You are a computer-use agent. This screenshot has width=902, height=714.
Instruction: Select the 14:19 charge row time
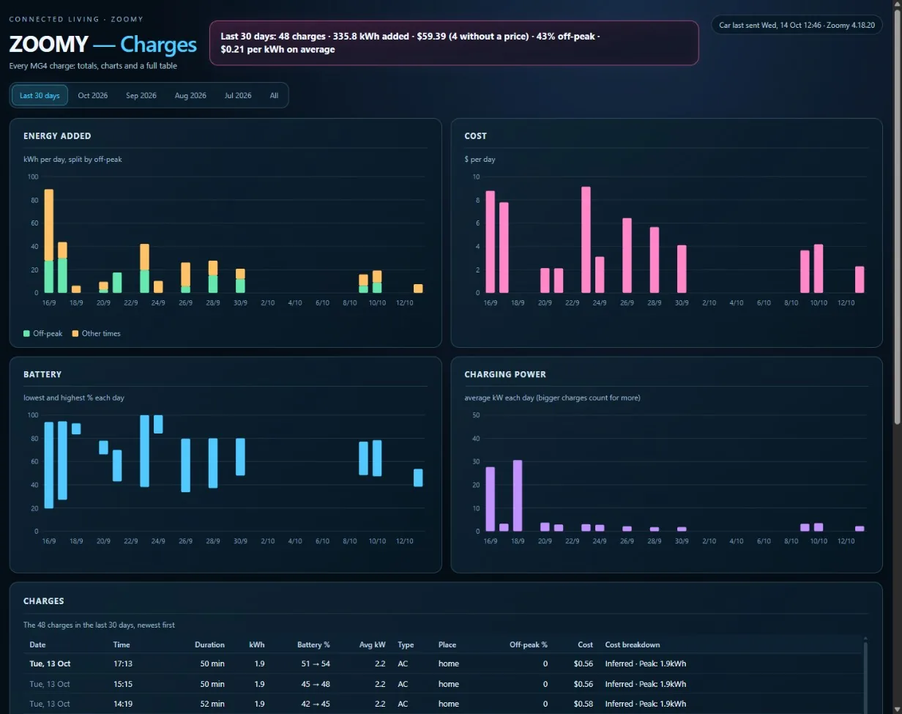coord(123,704)
